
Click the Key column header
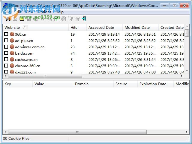pyautogui.click(x=17, y=84)
